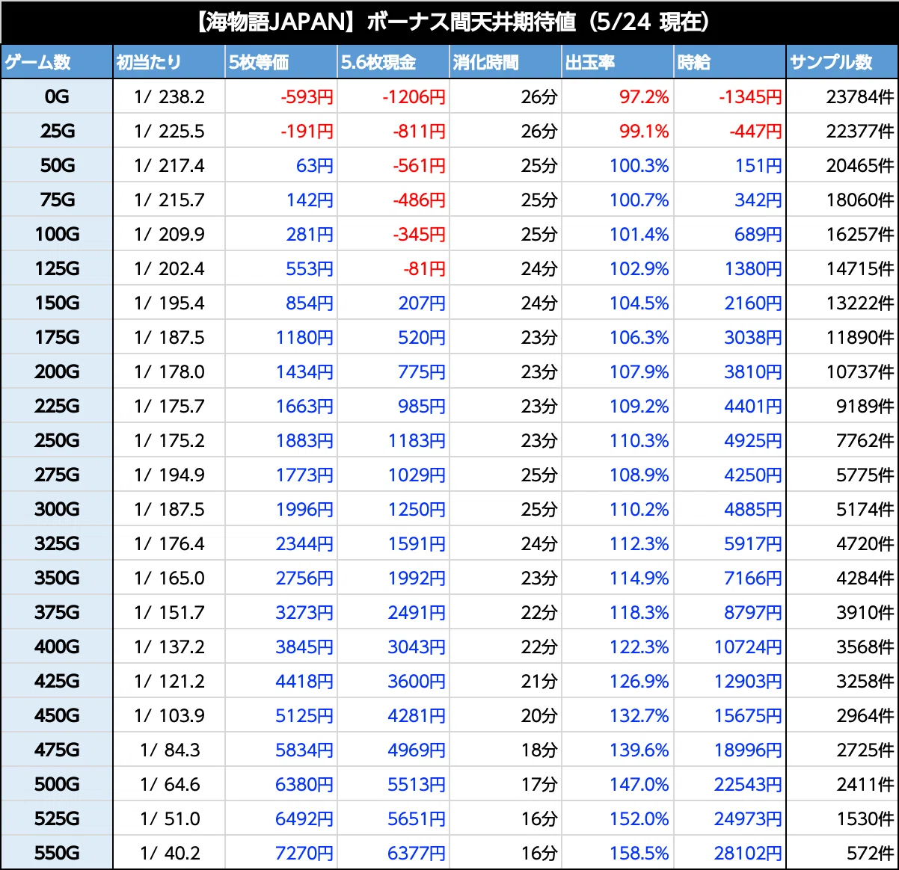Click the 2344円 value

click(304, 543)
